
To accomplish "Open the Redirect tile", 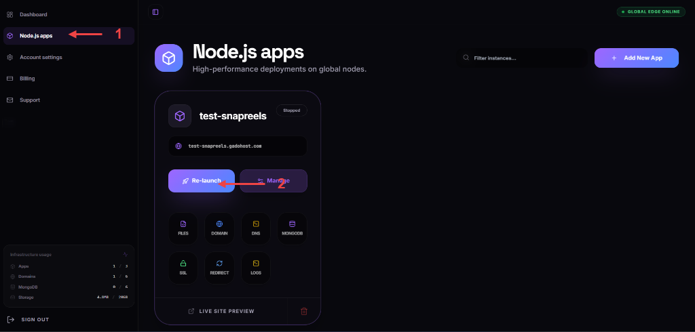I will click(x=219, y=268).
